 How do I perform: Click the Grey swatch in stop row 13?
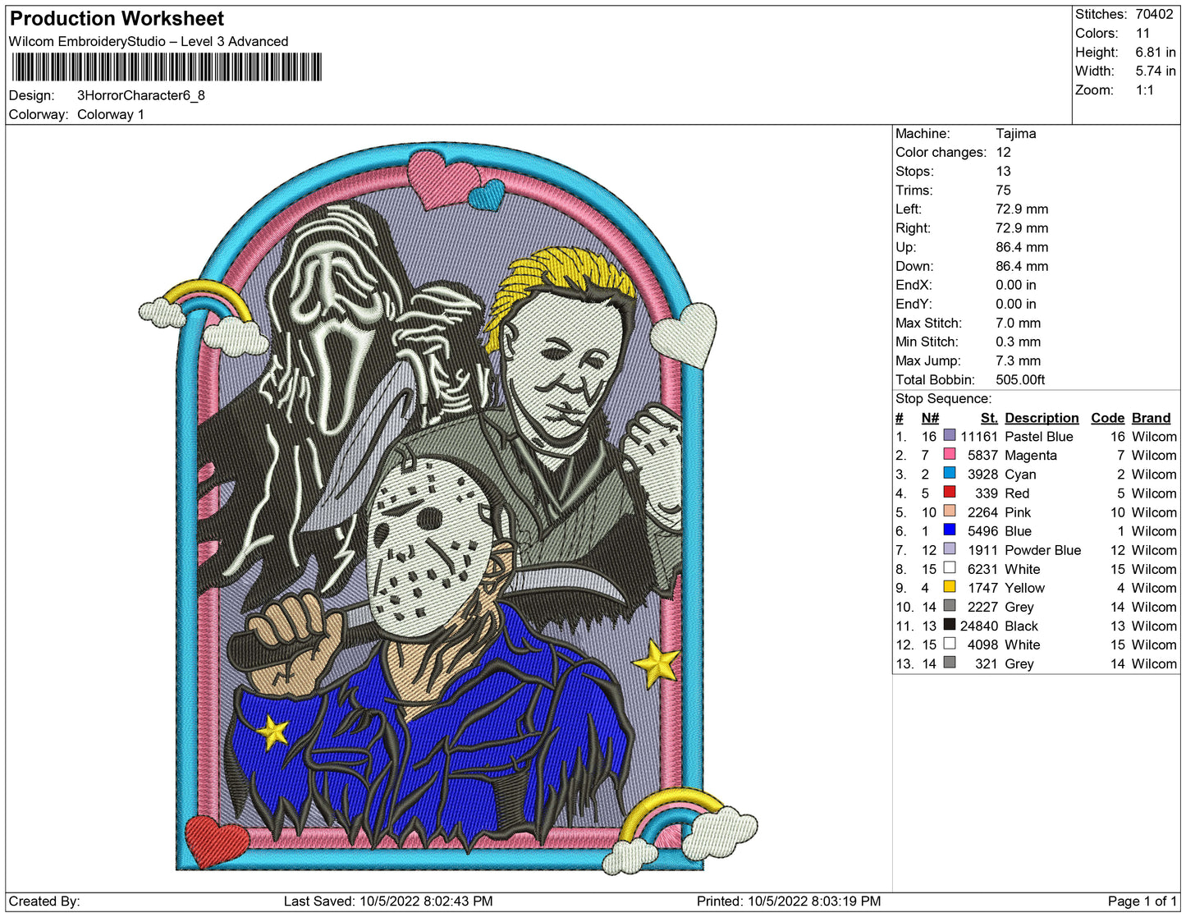click(950, 662)
